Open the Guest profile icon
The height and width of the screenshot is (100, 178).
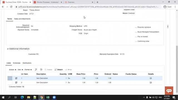pos(165,7)
